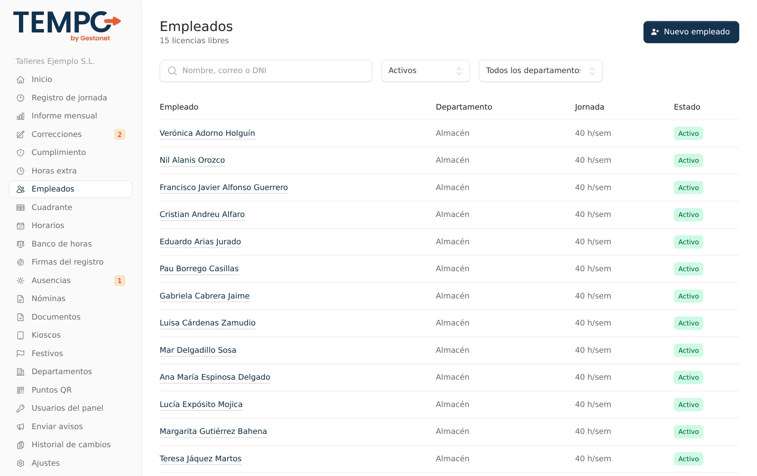Go to Documentos in the sidebar
The image size is (757, 476).
pyautogui.click(x=71, y=317)
